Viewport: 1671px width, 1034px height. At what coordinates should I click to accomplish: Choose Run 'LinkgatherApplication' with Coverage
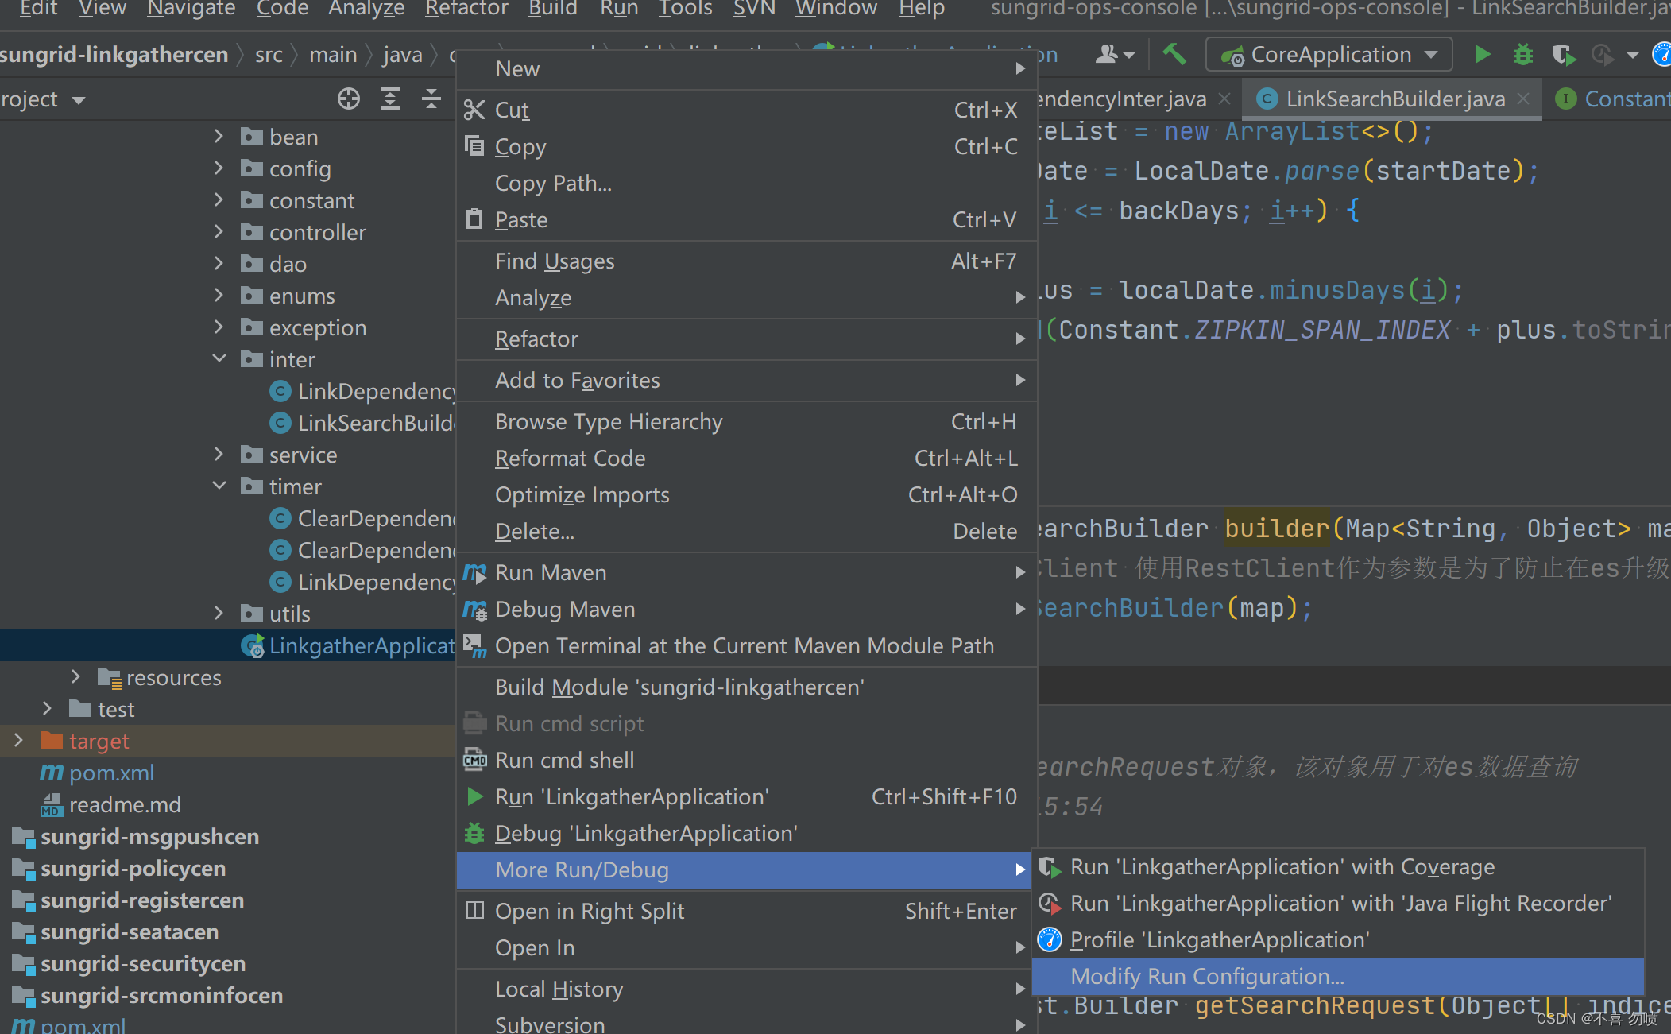pyautogui.click(x=1338, y=866)
